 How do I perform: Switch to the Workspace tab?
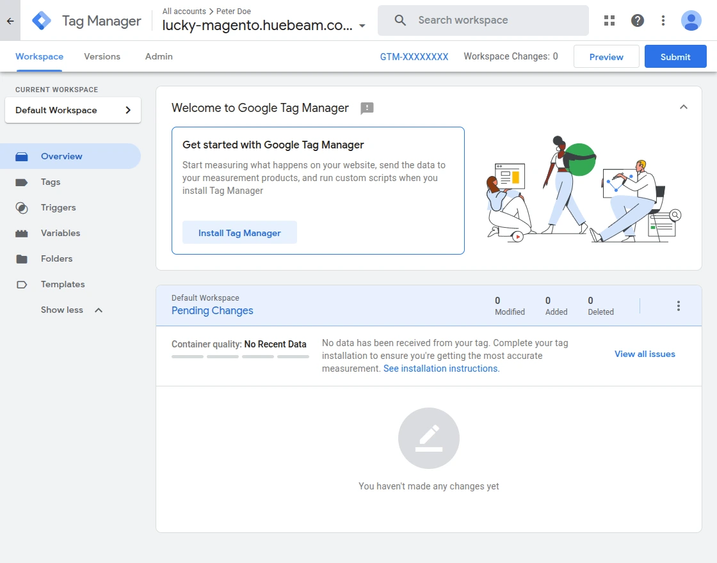point(39,56)
